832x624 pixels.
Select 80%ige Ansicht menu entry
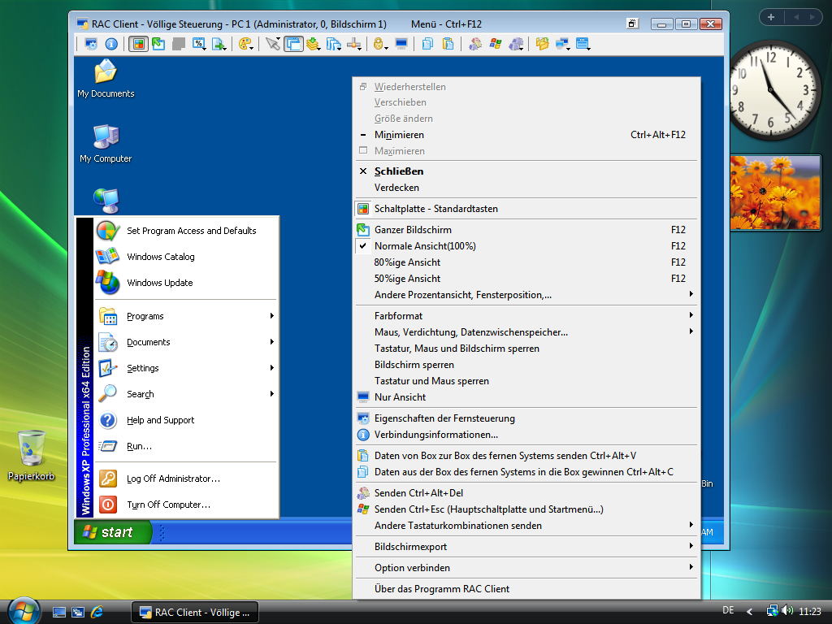[526, 262]
